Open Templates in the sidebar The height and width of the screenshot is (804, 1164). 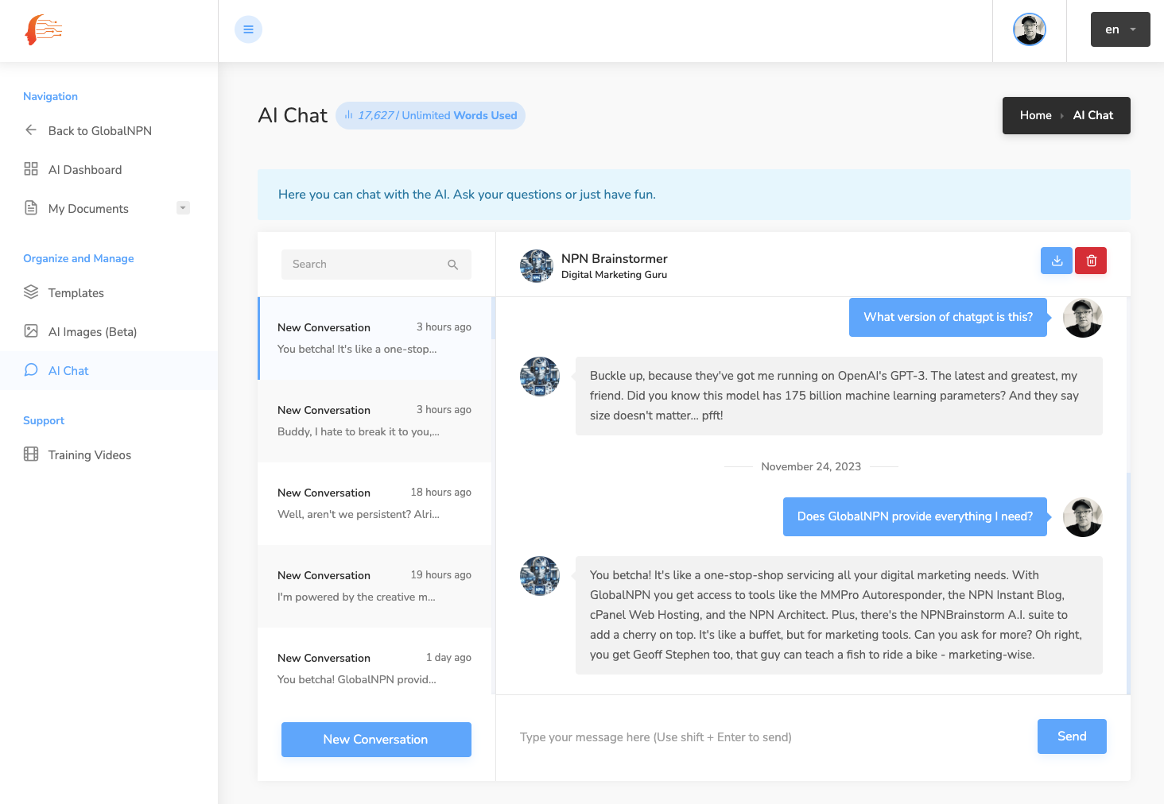76,293
